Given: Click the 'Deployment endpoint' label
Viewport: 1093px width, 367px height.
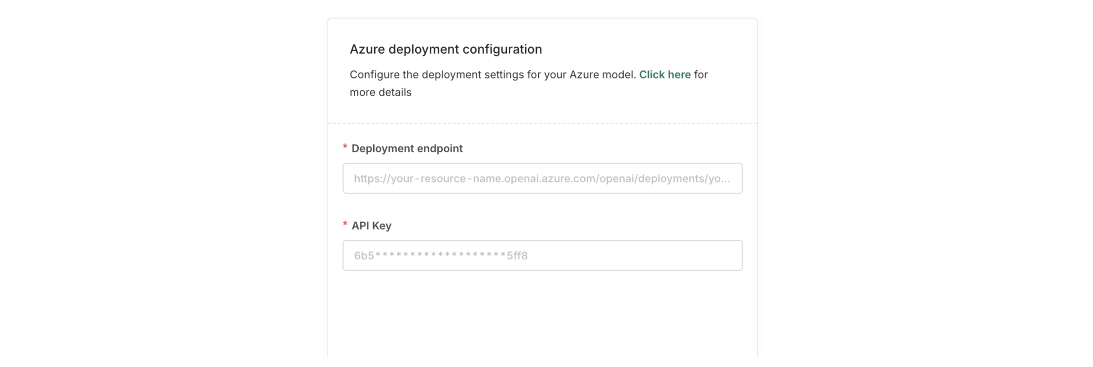Looking at the screenshot, I should (x=407, y=148).
